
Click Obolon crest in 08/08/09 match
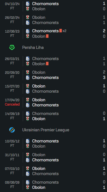[x=28, y=187]
